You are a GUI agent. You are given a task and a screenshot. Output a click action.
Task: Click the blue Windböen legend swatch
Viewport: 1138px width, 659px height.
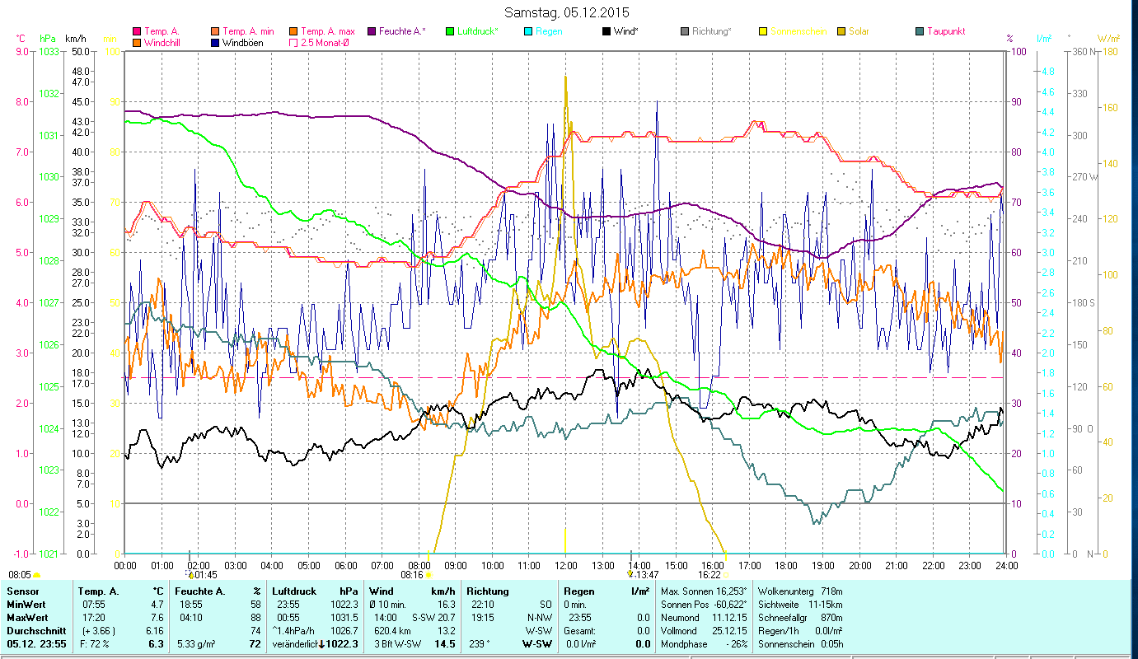tap(216, 42)
